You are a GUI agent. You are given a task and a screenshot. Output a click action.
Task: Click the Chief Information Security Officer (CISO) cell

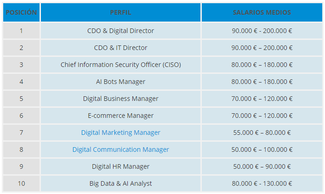pyautogui.click(x=120, y=65)
